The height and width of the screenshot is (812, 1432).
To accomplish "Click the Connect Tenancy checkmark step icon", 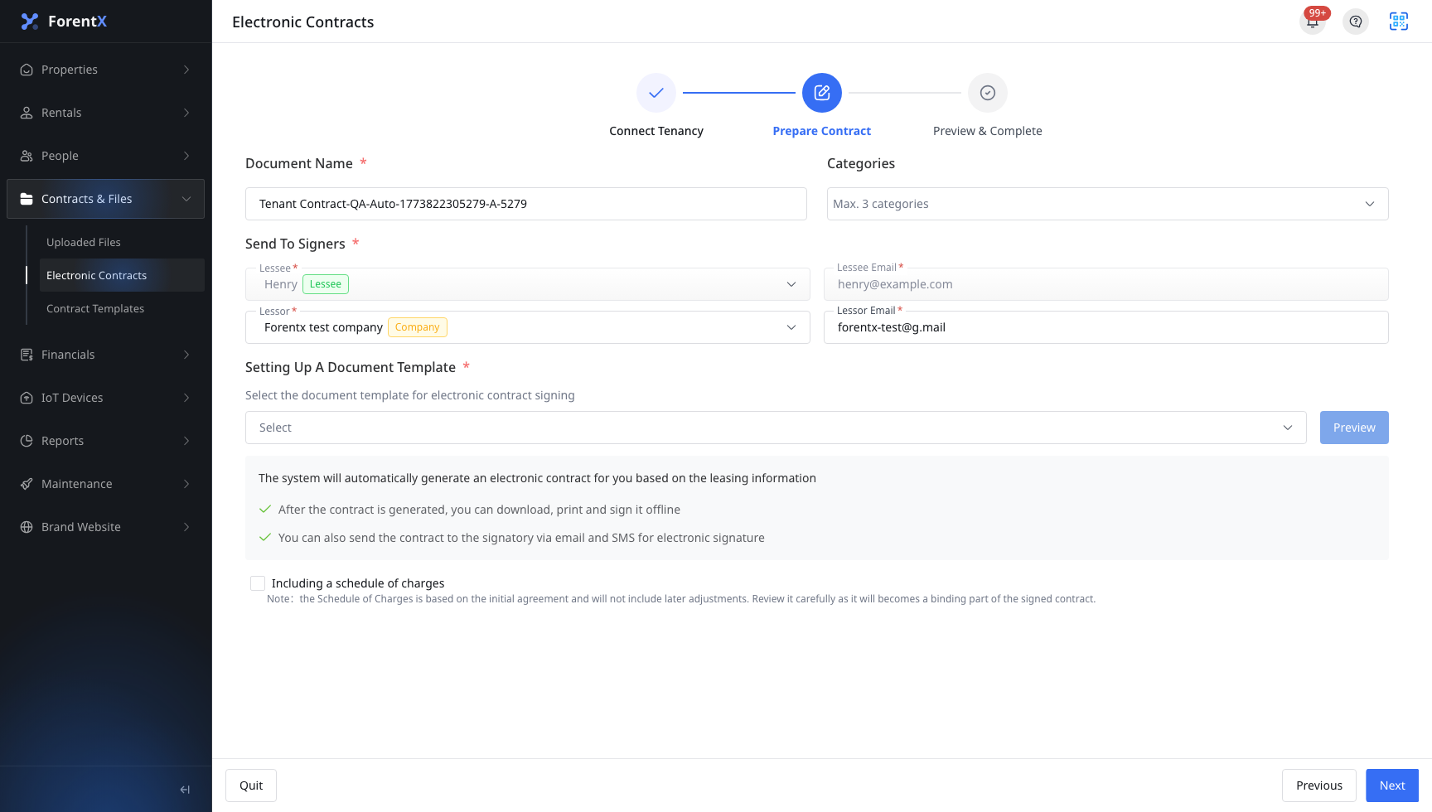I will [656, 93].
